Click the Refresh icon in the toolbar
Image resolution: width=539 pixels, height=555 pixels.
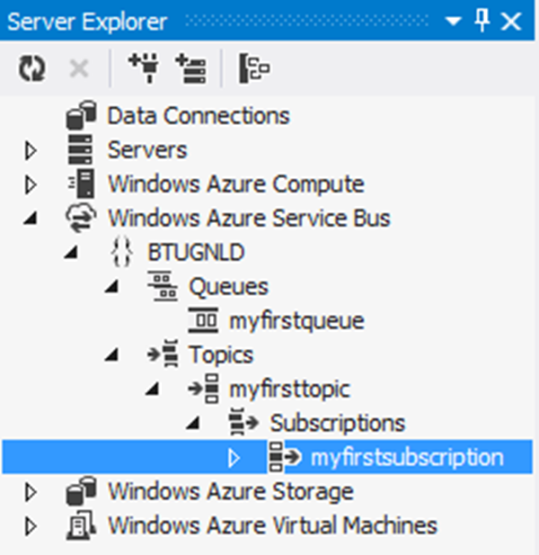tap(31, 69)
